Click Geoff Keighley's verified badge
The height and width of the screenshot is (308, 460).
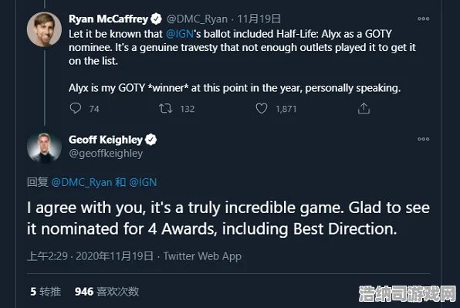point(151,140)
